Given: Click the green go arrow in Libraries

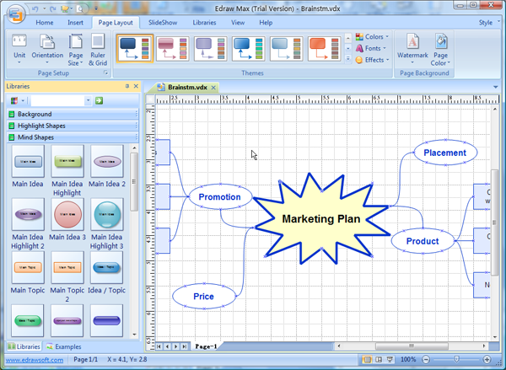Looking at the screenshot, I should point(99,101).
